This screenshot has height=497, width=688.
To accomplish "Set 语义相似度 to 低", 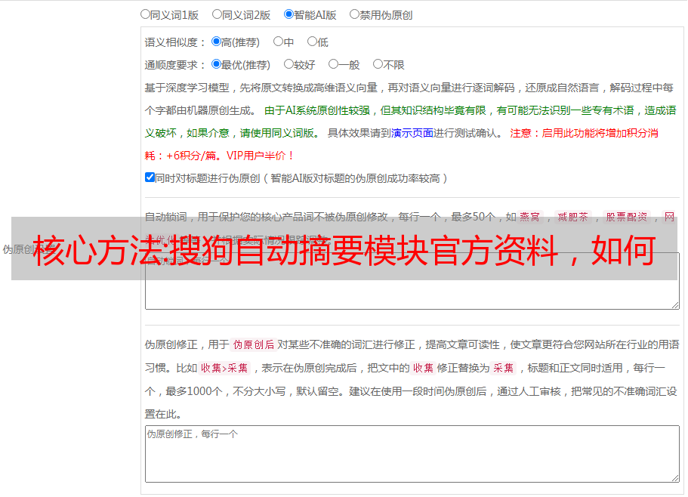I will (x=312, y=42).
